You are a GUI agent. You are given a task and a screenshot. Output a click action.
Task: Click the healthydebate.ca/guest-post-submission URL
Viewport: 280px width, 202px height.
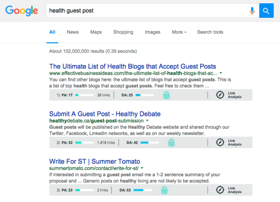[x=97, y=121]
